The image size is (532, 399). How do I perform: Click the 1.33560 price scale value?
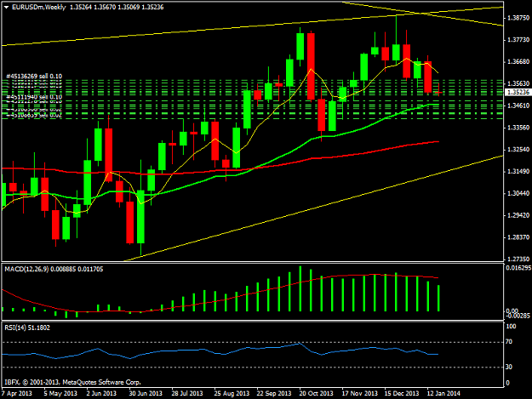(518, 128)
